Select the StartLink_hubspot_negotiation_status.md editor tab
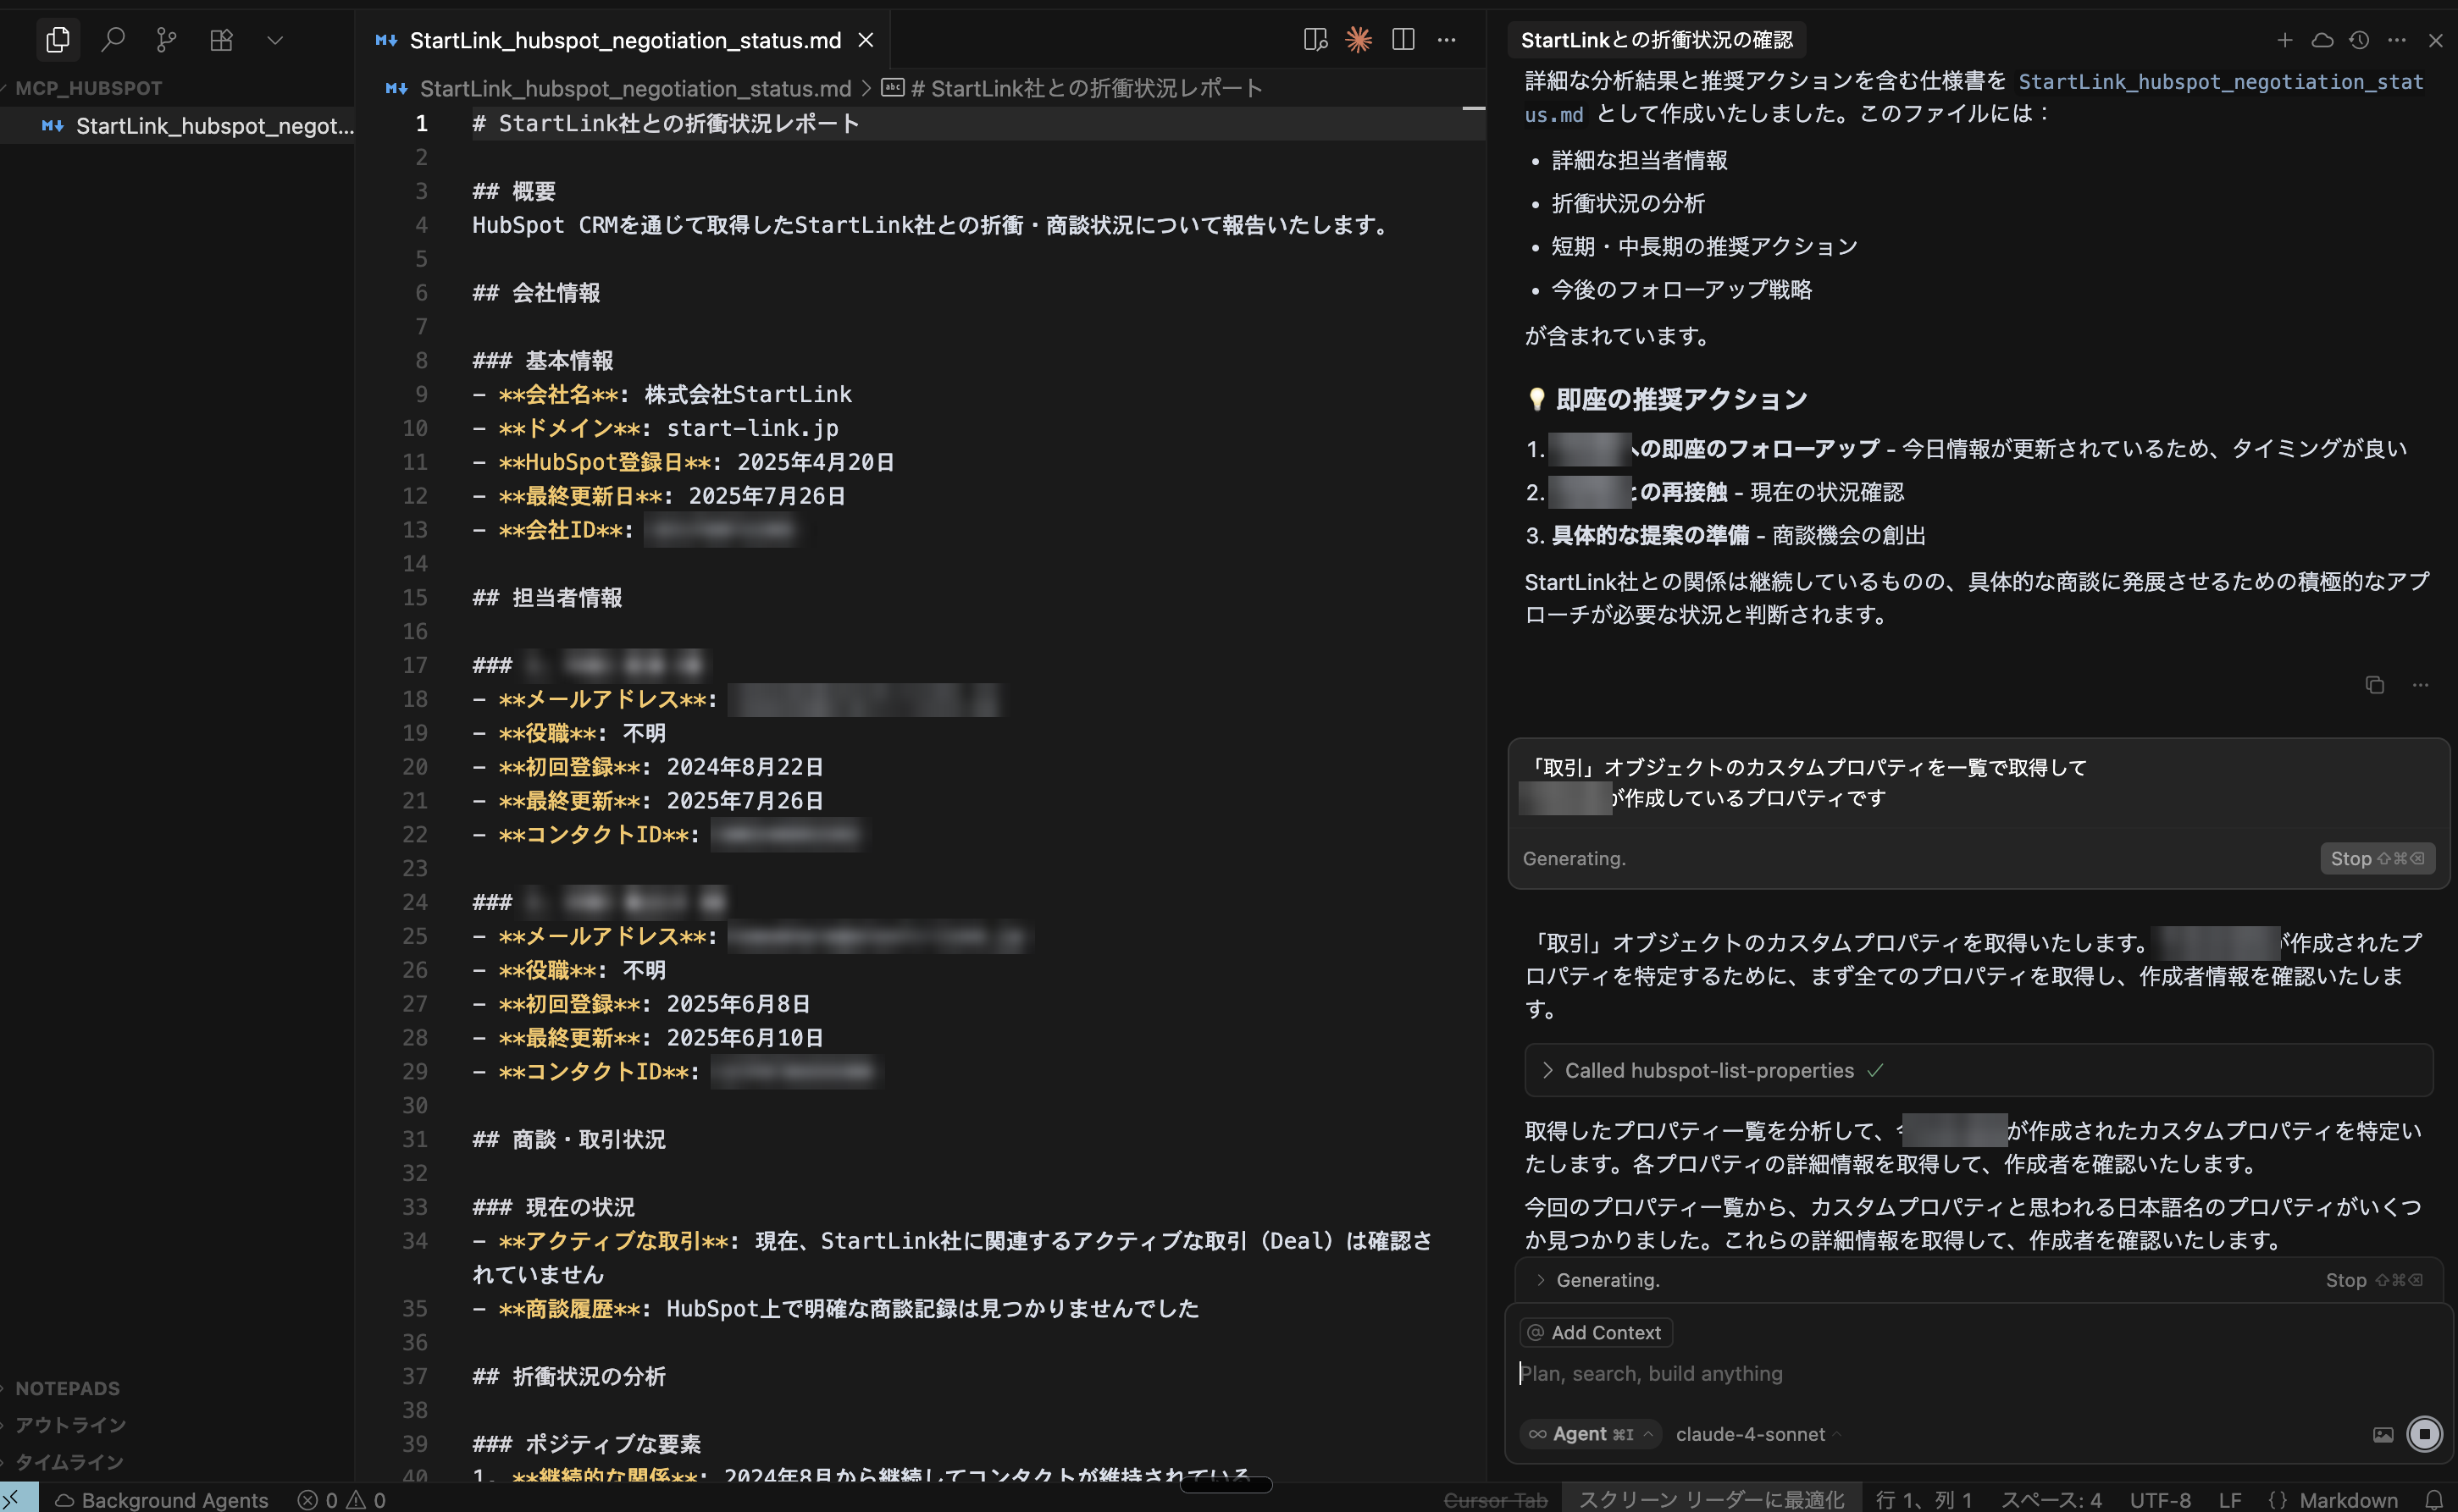 pyautogui.click(x=624, y=40)
